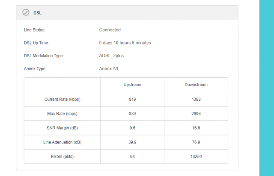274x176 pixels.
Task: Click the Downstream column header
Action: click(196, 85)
